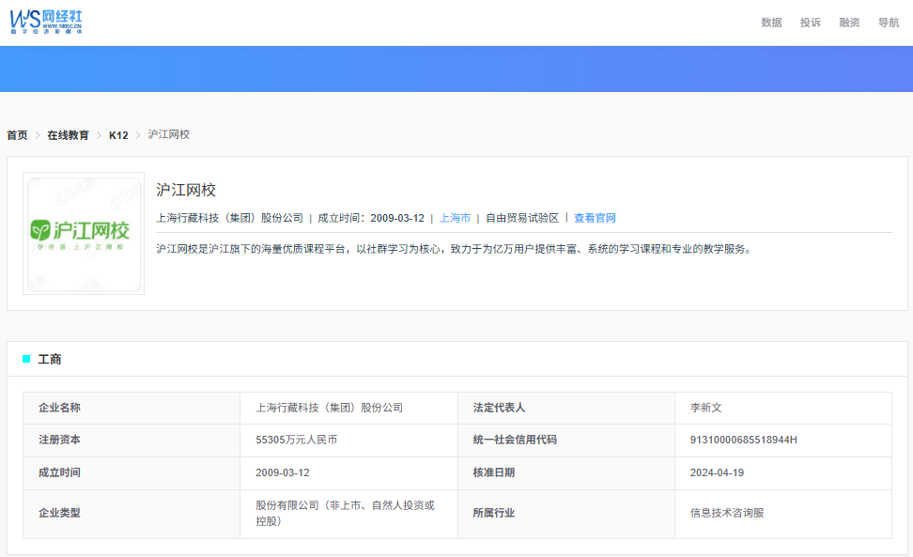Open the 投诉 navigation menu
The height and width of the screenshot is (557, 913).
point(810,23)
